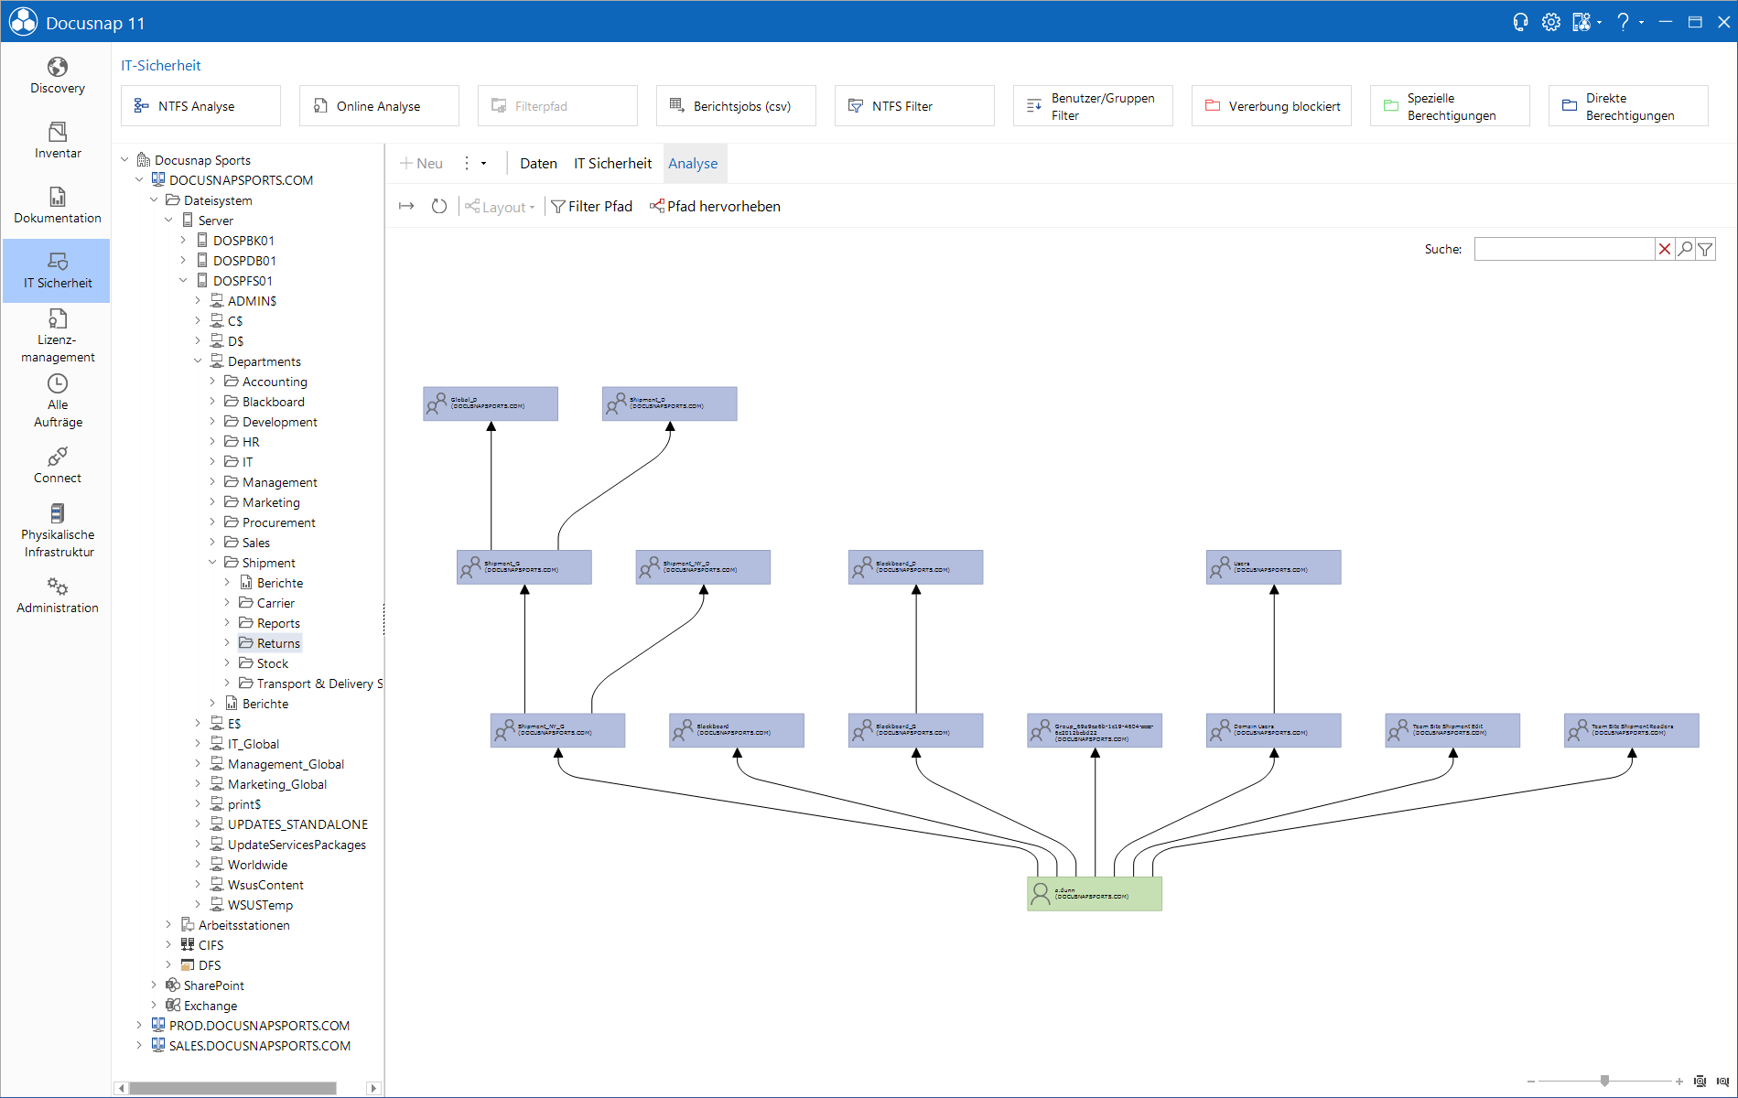Click the Vererbung blockiert button

pos(1271,106)
